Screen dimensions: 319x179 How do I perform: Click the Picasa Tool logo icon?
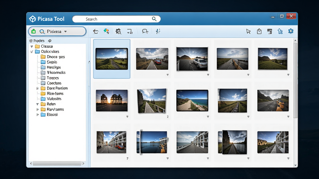point(32,19)
